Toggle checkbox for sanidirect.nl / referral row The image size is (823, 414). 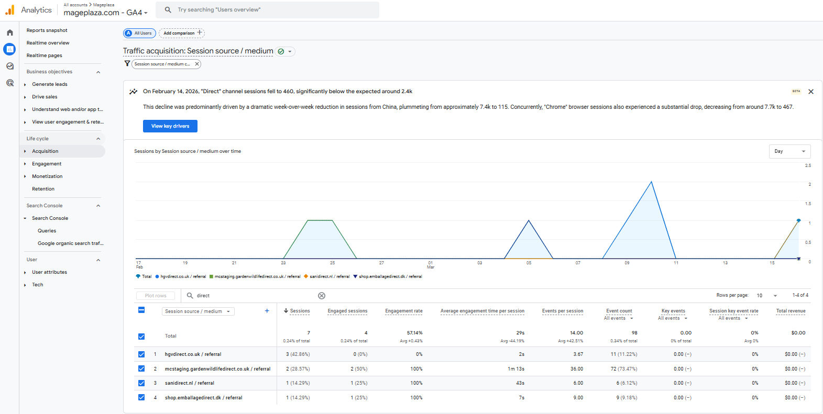coord(141,383)
